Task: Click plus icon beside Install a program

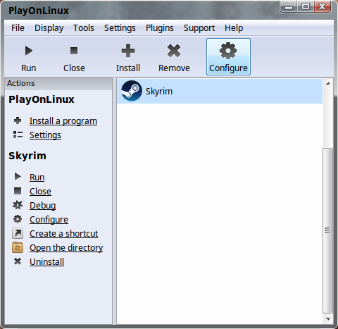Action: pos(18,120)
